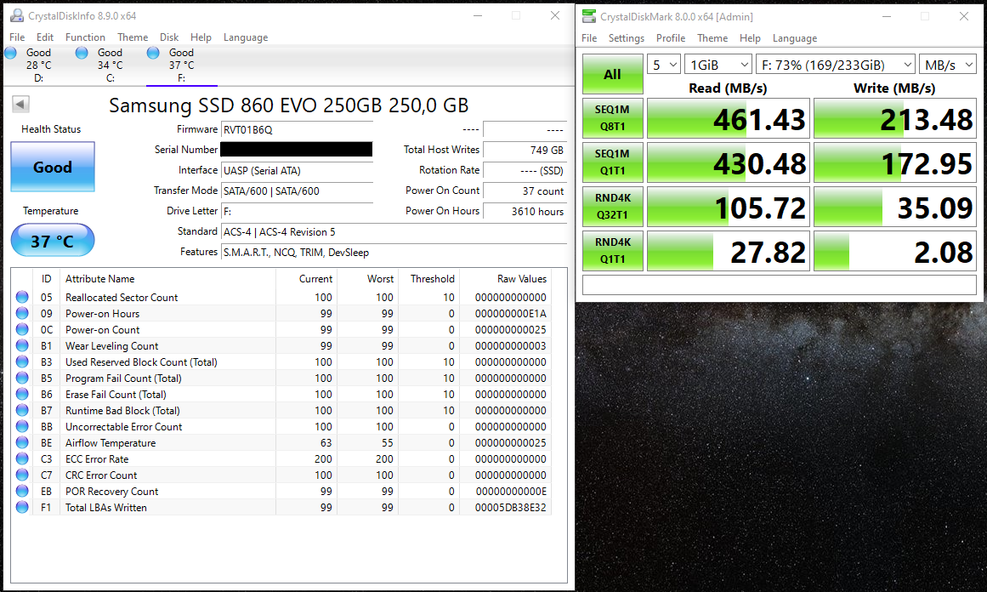Run SEQ1M Q8T1 benchmark

[612, 117]
